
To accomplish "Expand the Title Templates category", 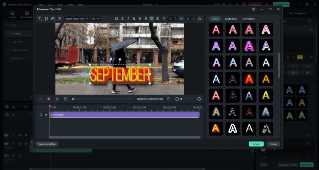I will click(x=18, y=50).
